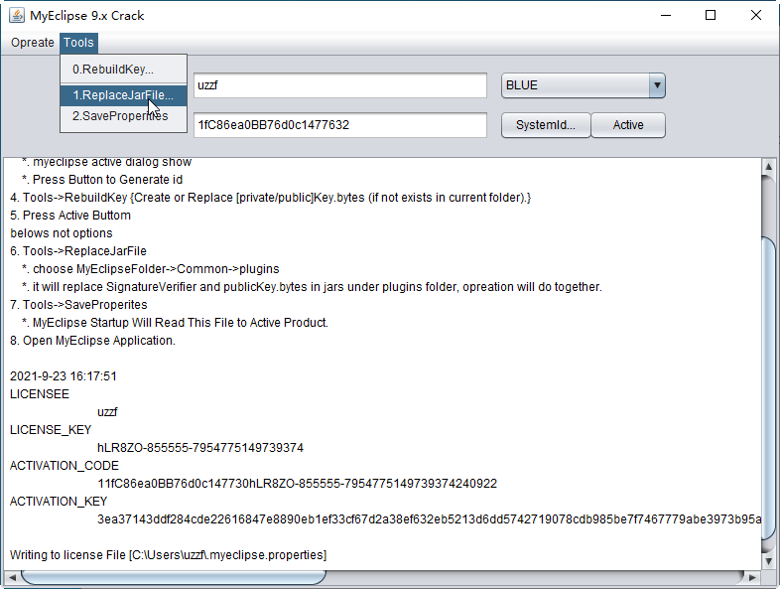Click the vertical scrollbar up arrow
This screenshot has width=780, height=589.
coord(768,166)
